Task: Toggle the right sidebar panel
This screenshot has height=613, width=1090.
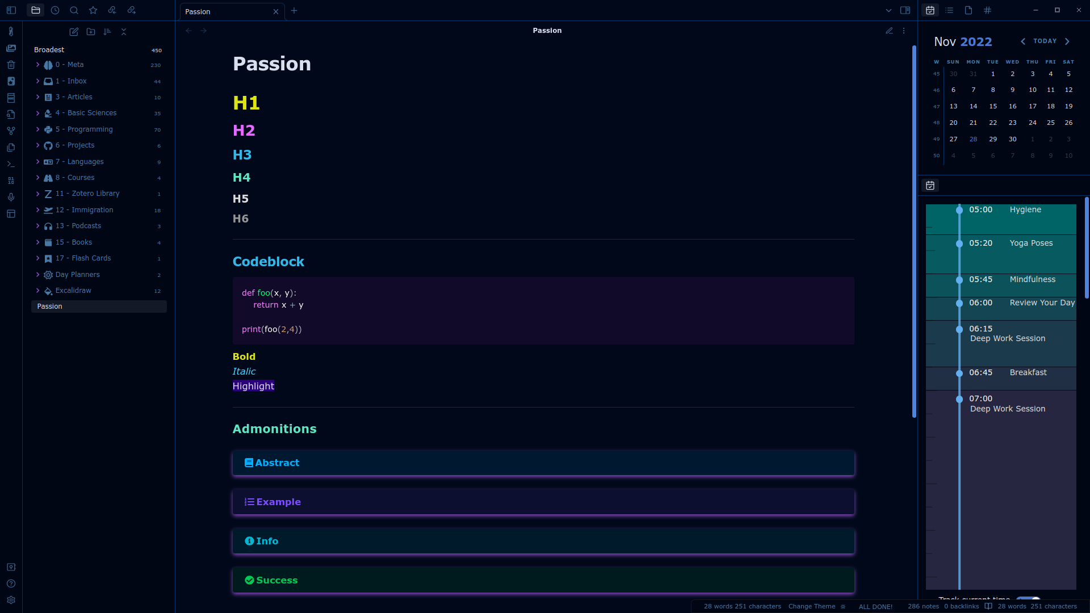Action: [x=905, y=10]
